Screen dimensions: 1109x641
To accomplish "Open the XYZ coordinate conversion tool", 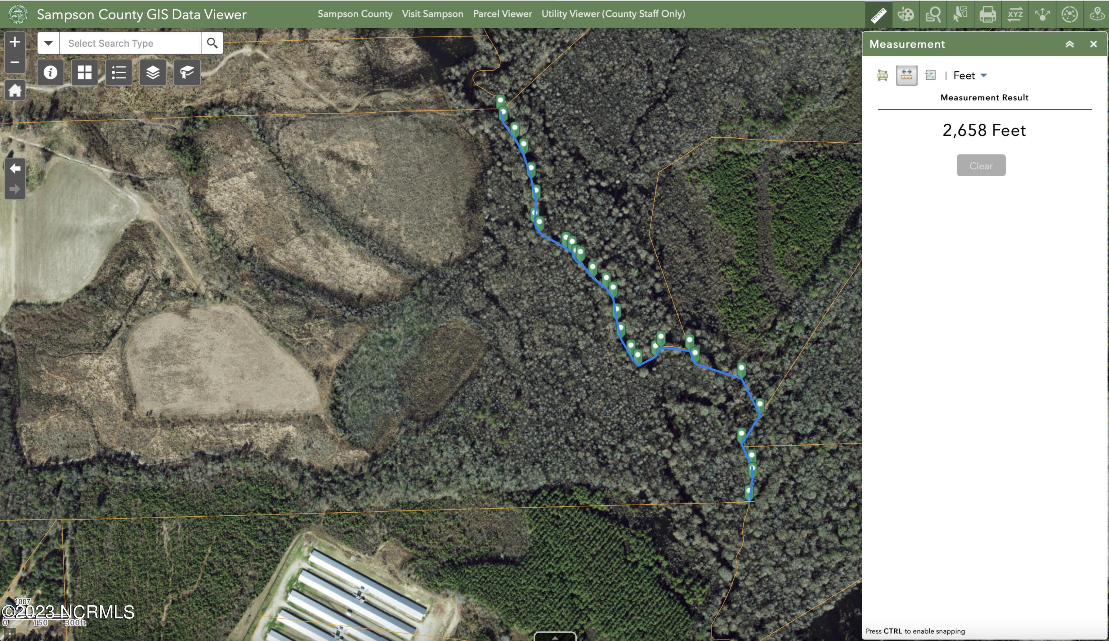I will (x=1015, y=14).
